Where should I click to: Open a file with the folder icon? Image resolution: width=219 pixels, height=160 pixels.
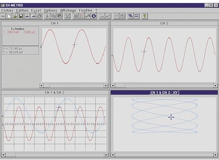coord(15,16)
